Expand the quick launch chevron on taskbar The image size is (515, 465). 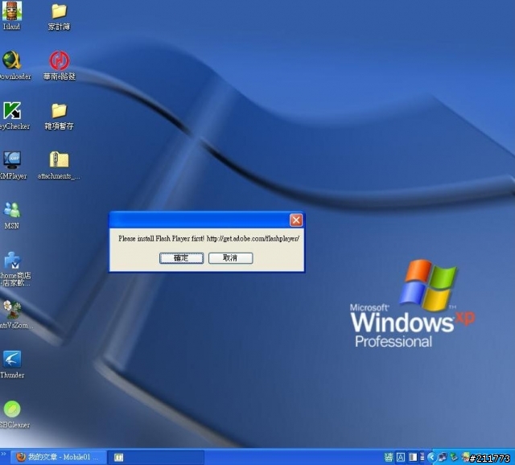pyautogui.click(x=3, y=454)
